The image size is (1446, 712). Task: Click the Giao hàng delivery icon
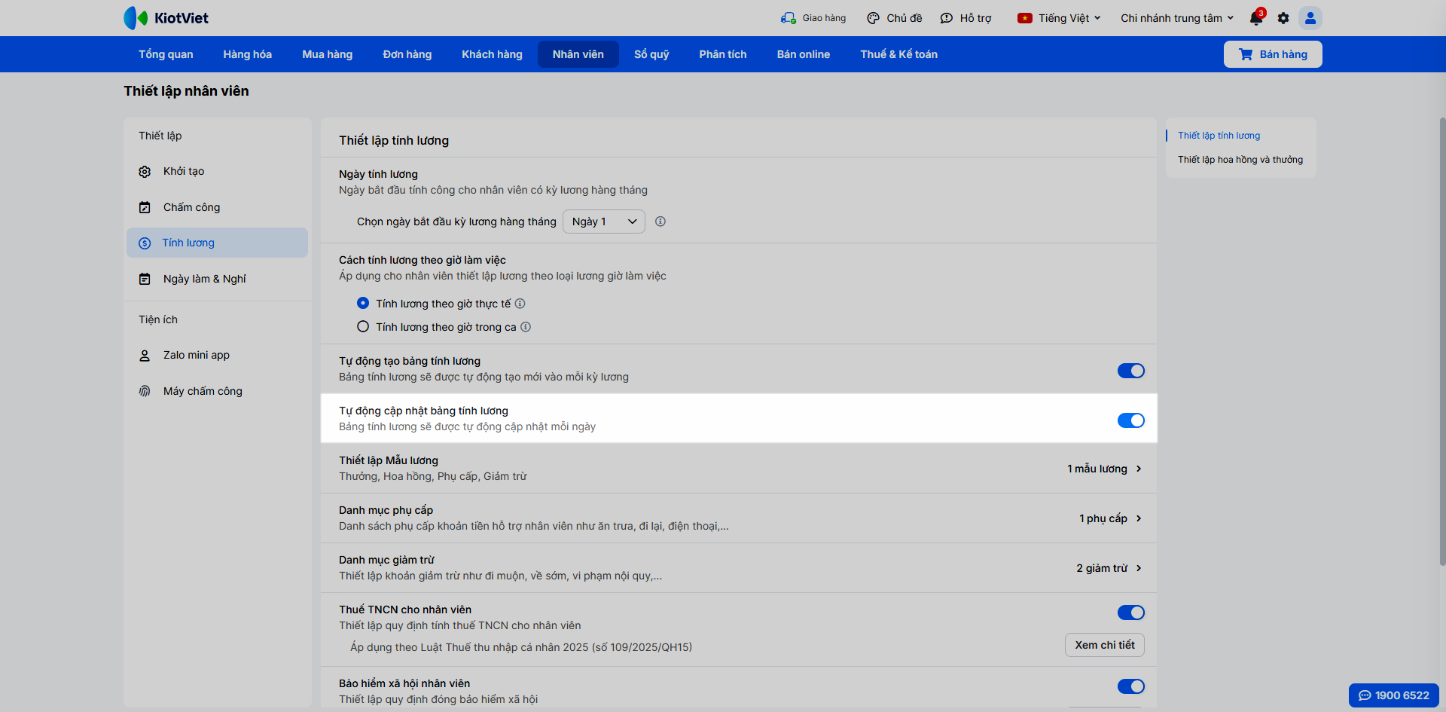point(789,18)
